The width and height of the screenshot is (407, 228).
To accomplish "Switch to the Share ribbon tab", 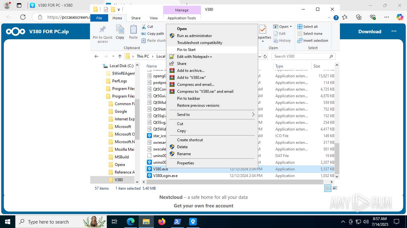I will 136,18.
